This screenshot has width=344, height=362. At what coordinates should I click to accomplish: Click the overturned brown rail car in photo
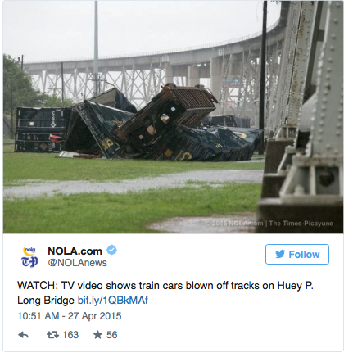[x=166, y=112]
